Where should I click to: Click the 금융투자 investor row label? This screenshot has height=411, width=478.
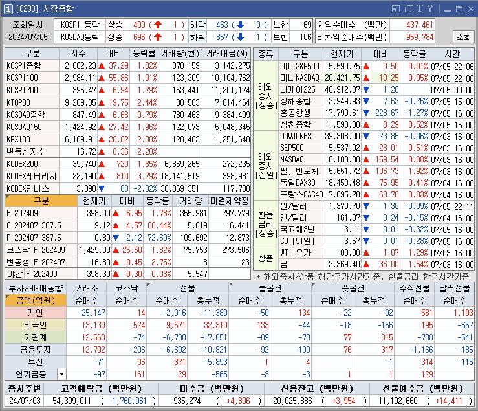pyautogui.click(x=36, y=350)
